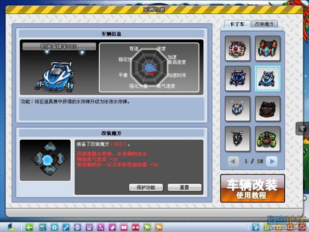Open the wrench modification icon
The height and width of the screenshot is (232, 309).
(66, 228)
